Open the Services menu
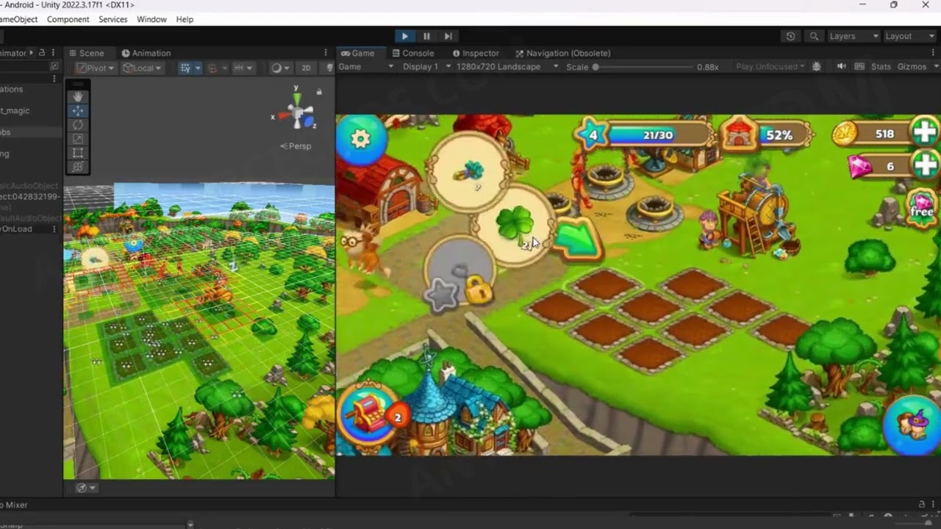Image resolution: width=941 pixels, height=529 pixels. click(x=112, y=20)
